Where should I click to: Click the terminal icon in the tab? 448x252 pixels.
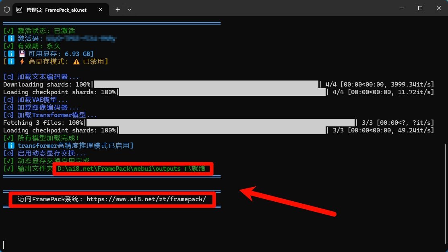point(19,10)
